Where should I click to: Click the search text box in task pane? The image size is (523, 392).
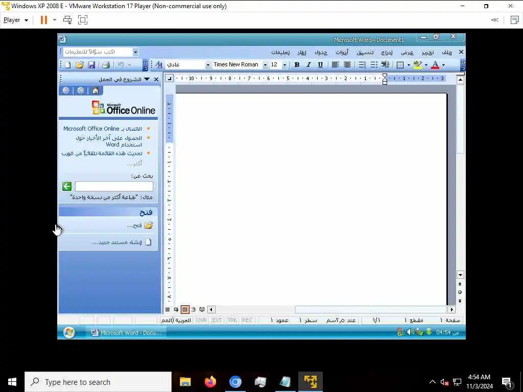pos(114,186)
